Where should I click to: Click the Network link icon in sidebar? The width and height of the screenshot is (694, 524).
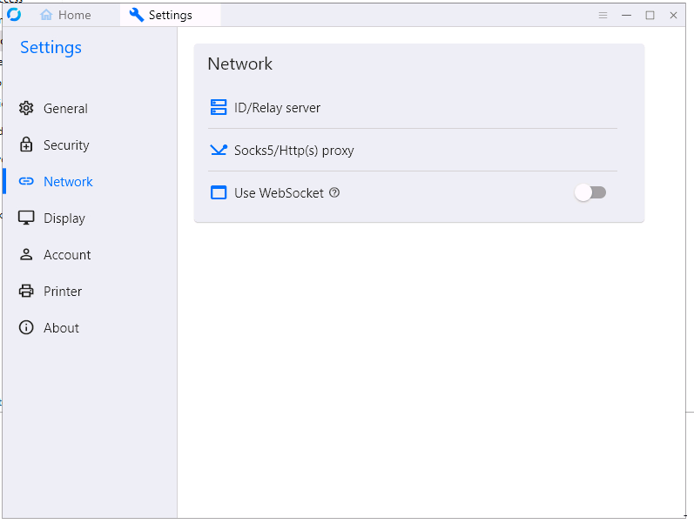26,182
